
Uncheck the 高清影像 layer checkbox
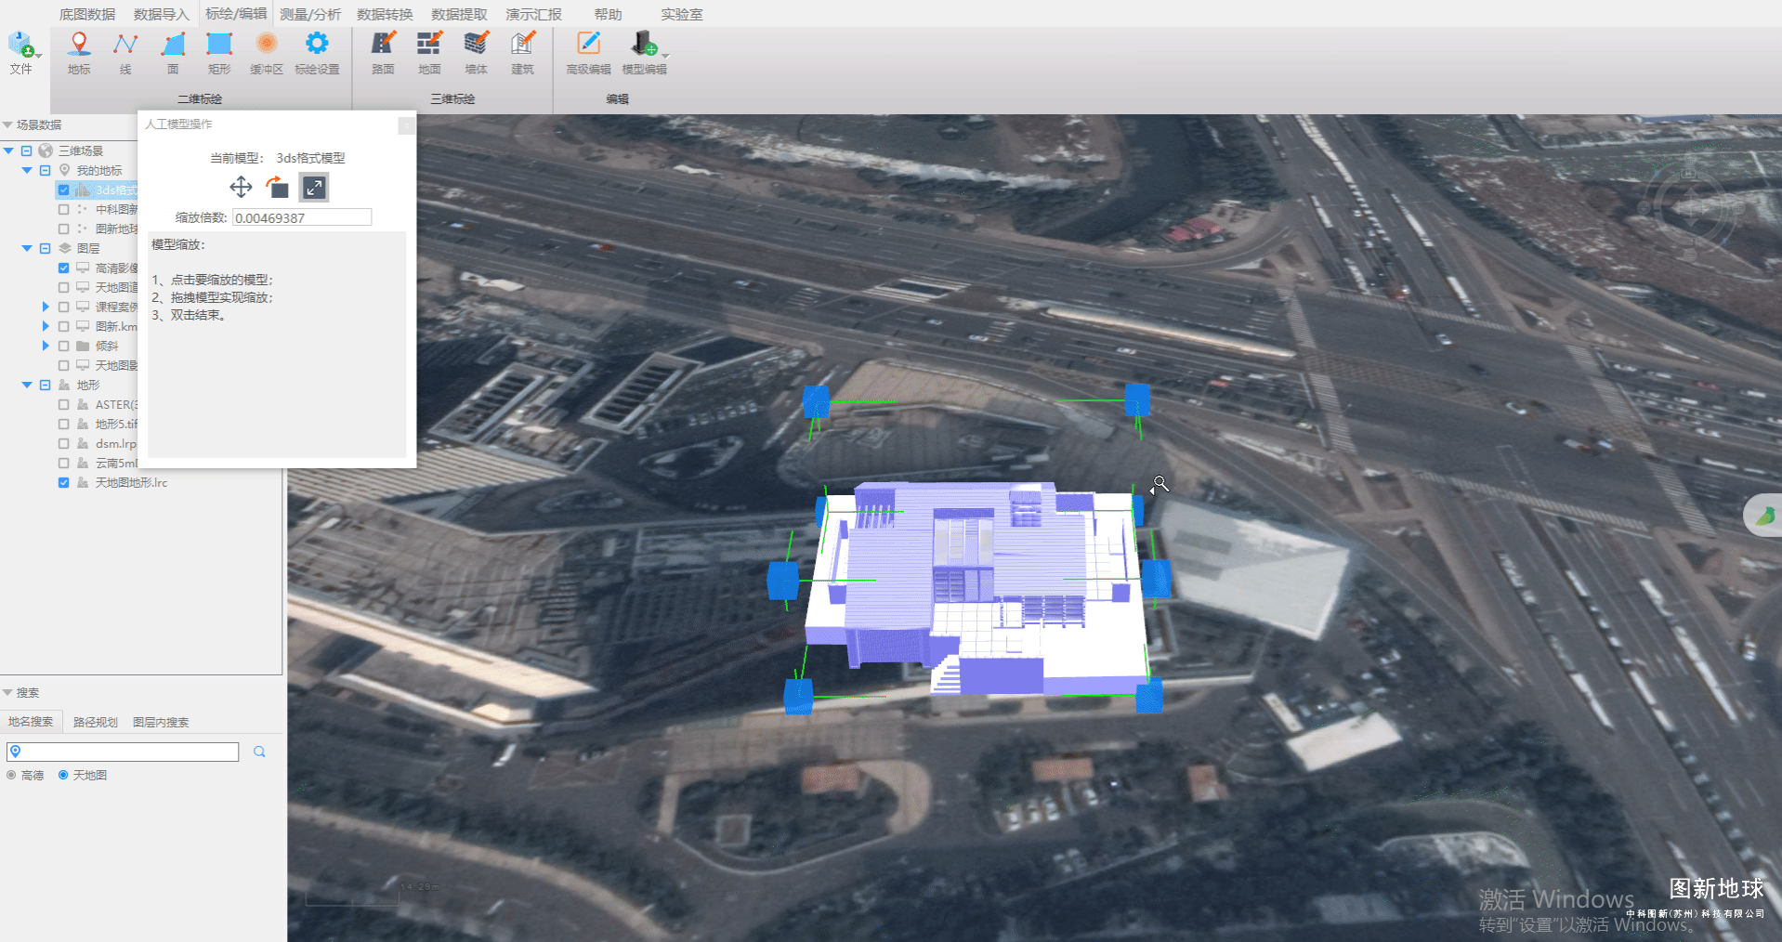pos(63,268)
